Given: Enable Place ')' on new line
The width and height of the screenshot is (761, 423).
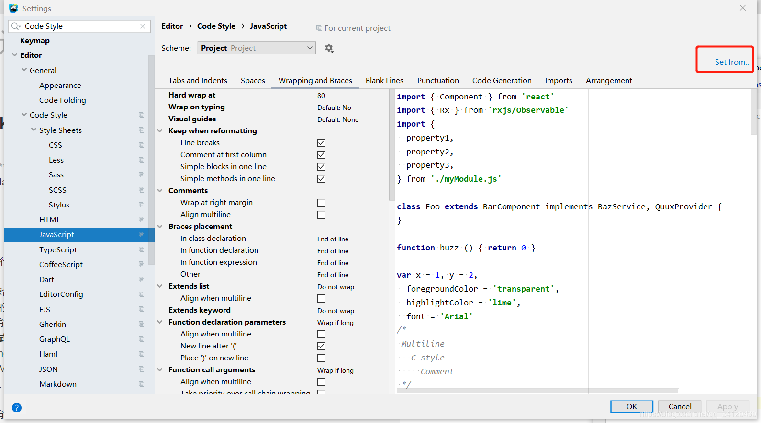Looking at the screenshot, I should click(321, 358).
